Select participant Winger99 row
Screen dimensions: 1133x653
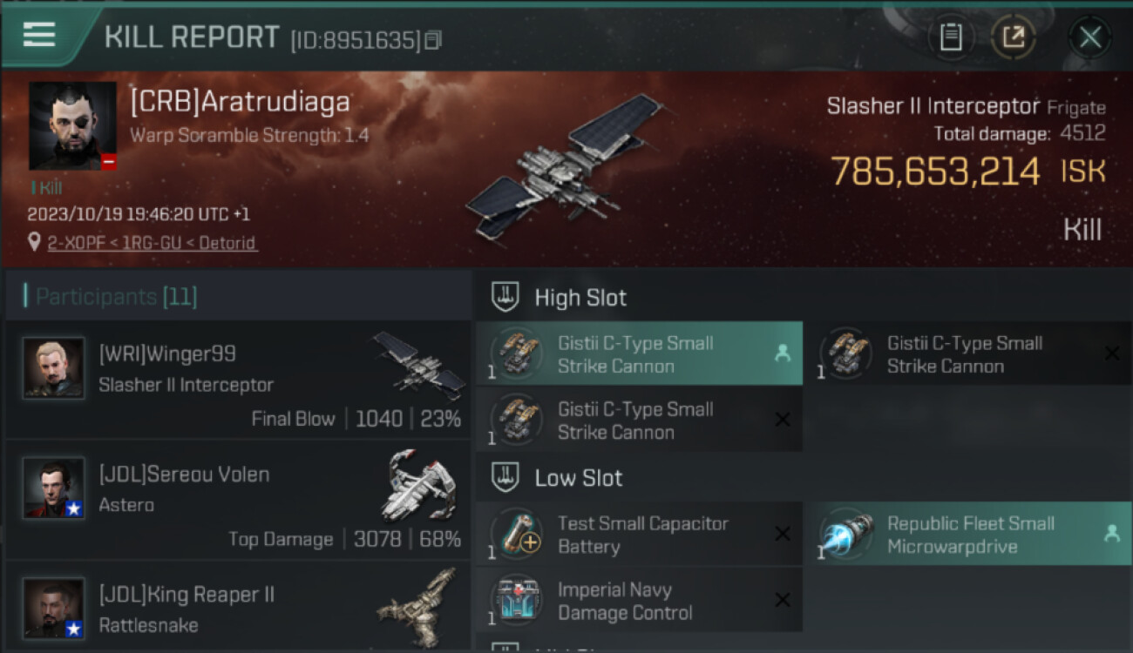[238, 380]
